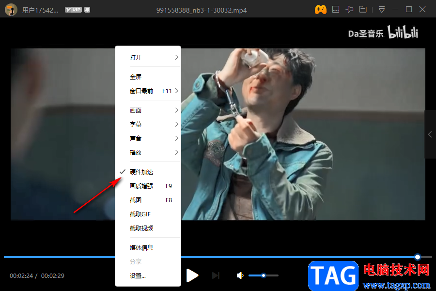The height and width of the screenshot is (291, 436).
Task: Choose 截取GIF from the menu
Action: (148, 214)
